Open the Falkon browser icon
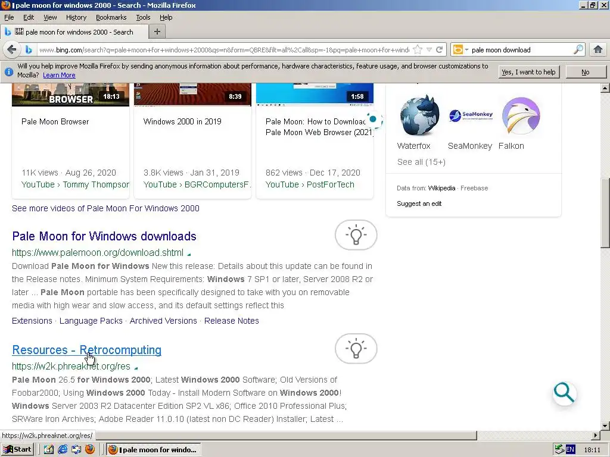The image size is (610, 457). pyautogui.click(x=521, y=115)
